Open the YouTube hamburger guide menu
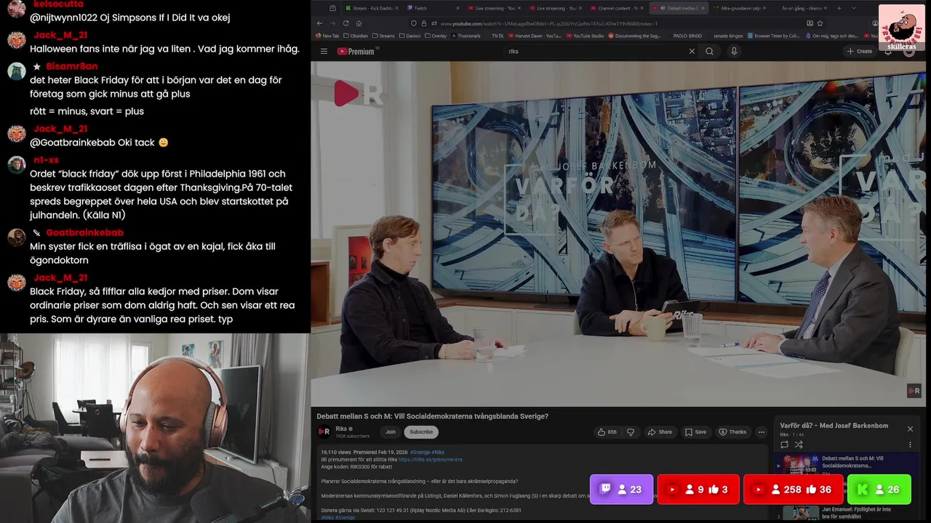 (324, 52)
